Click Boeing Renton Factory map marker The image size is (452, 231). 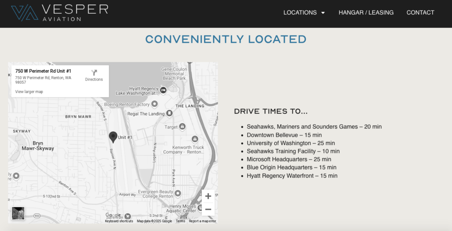tap(154, 104)
